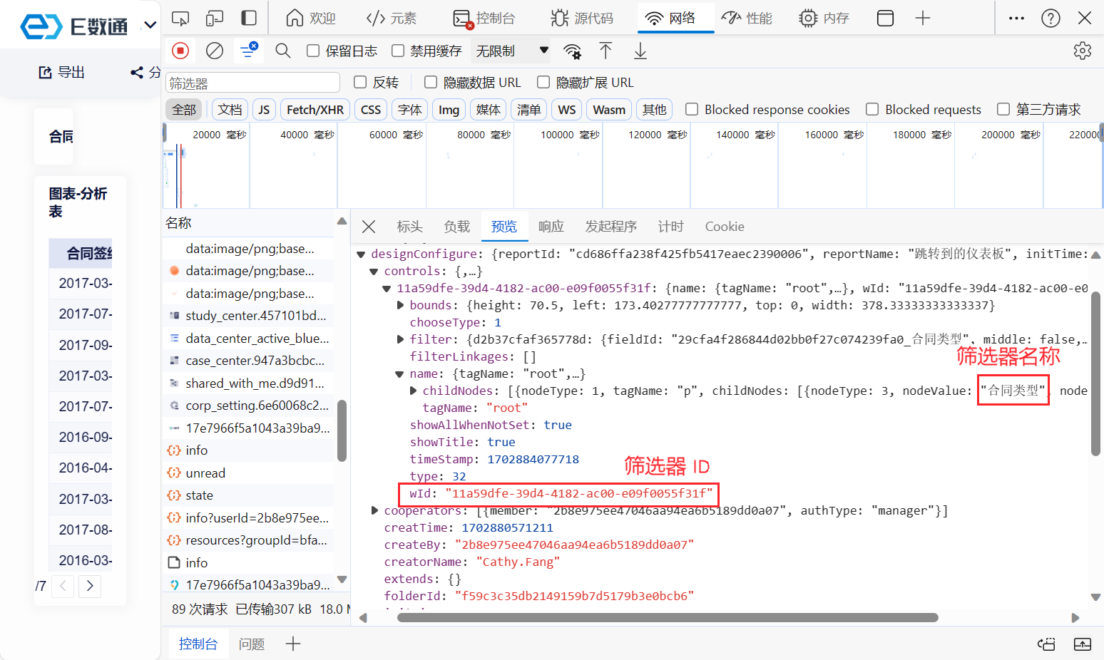Filter requests by CSS
Viewport: 1104px width, 660px height.
coord(371,109)
